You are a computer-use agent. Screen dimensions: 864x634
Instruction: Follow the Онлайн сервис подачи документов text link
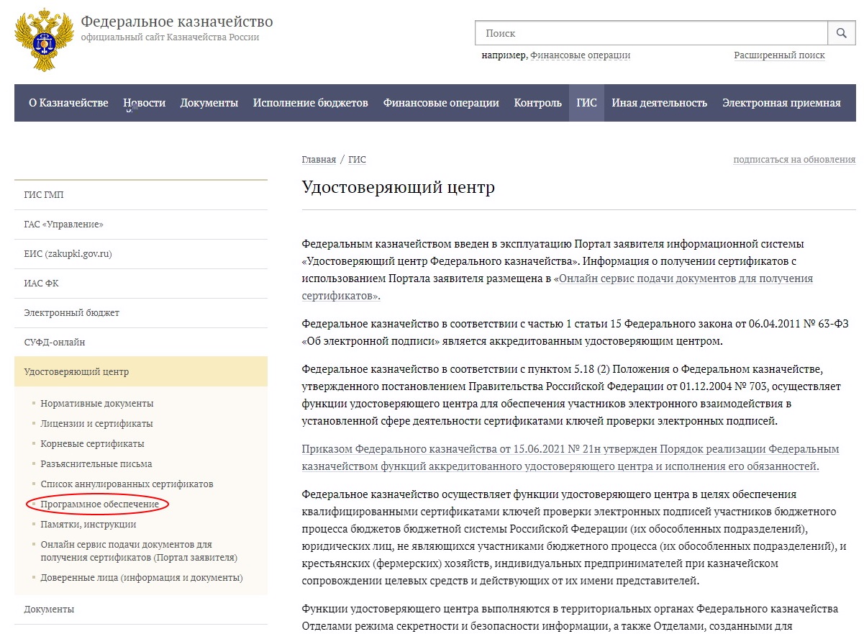coord(558,287)
